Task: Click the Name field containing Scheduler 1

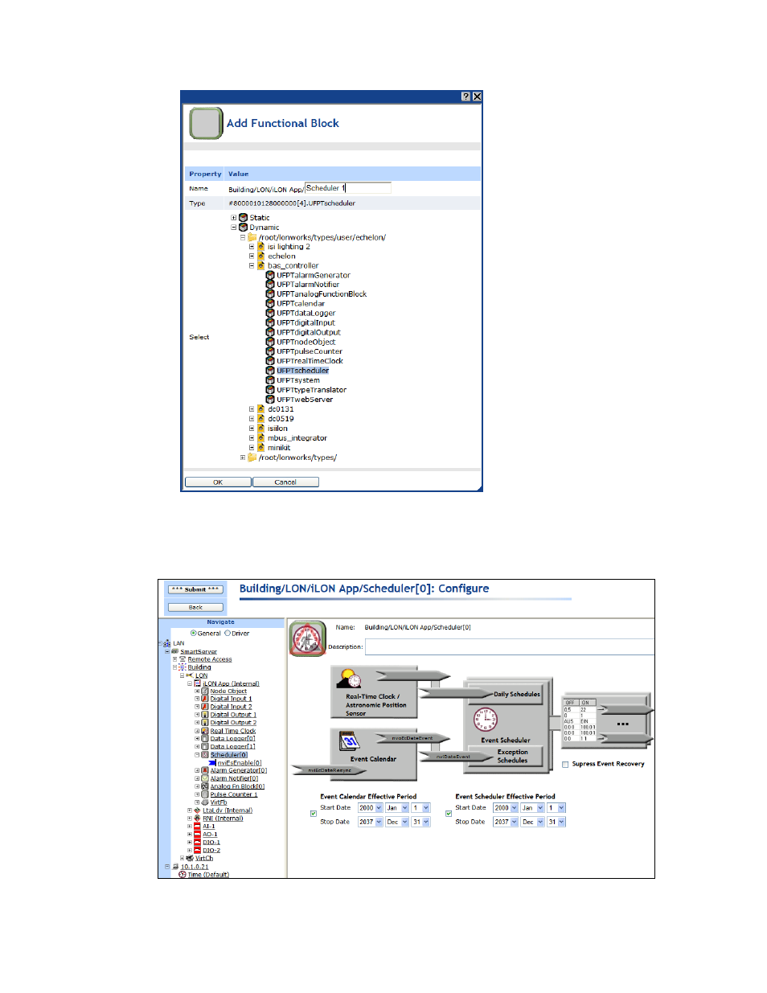Action: click(x=347, y=188)
